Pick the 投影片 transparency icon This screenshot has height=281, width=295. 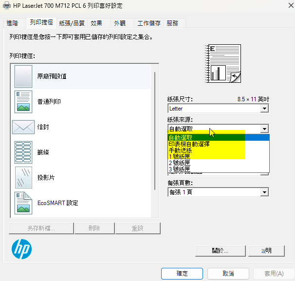click(x=23, y=178)
